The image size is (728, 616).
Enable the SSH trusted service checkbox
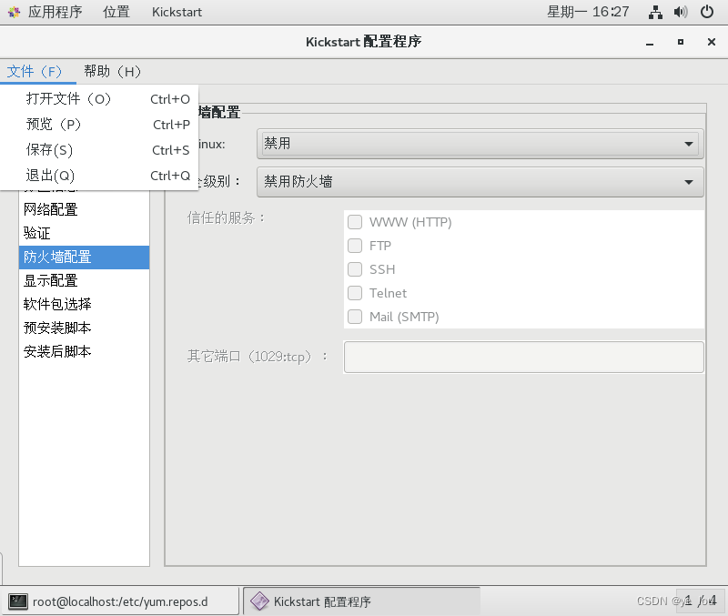pyautogui.click(x=355, y=269)
